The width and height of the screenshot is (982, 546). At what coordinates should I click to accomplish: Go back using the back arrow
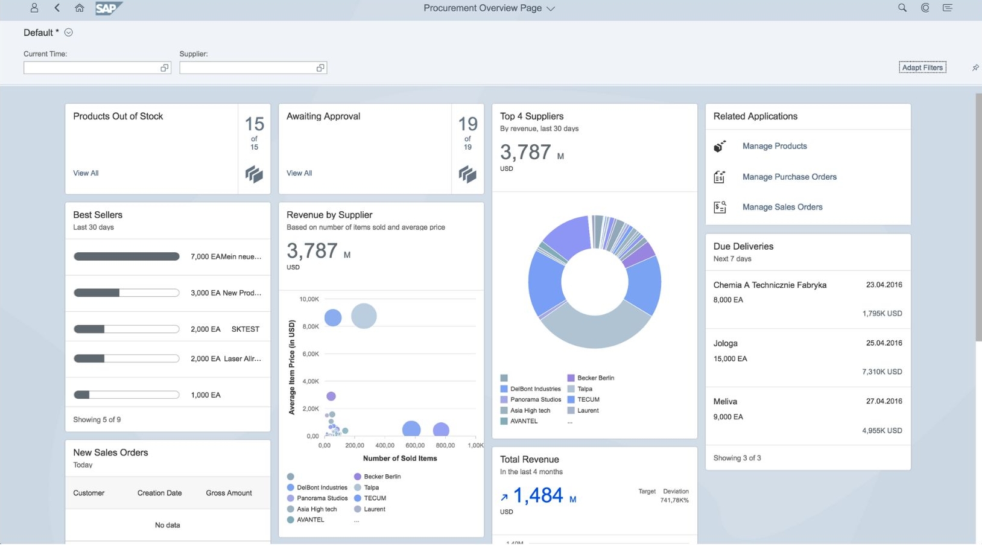[57, 8]
